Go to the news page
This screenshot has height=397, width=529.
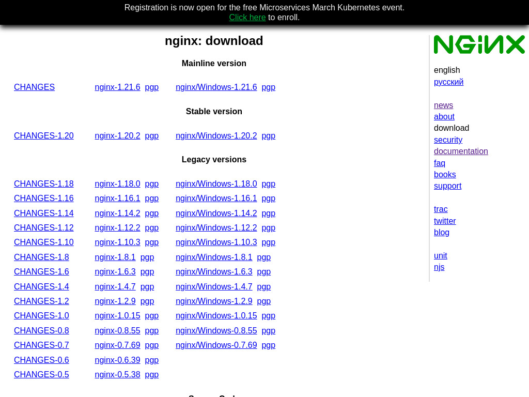(x=443, y=105)
